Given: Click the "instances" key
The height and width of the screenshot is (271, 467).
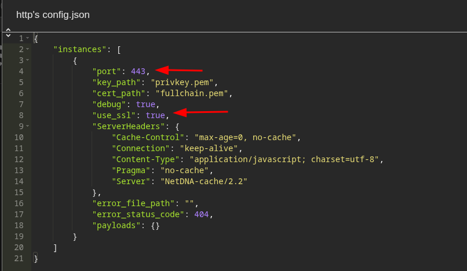Looking at the screenshot, I should pyautogui.click(x=80, y=49).
